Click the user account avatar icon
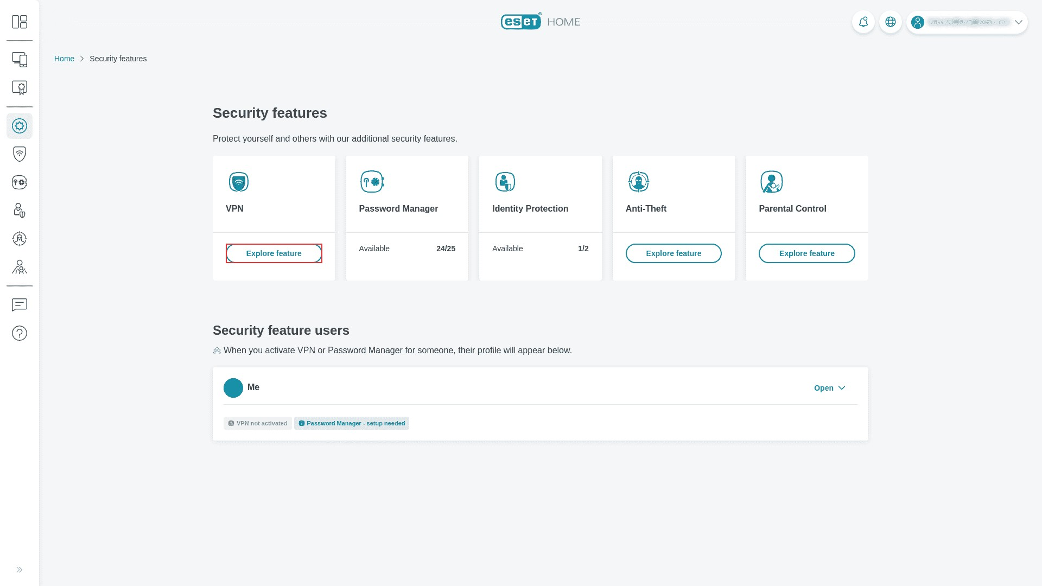This screenshot has height=586, width=1042. (918, 22)
